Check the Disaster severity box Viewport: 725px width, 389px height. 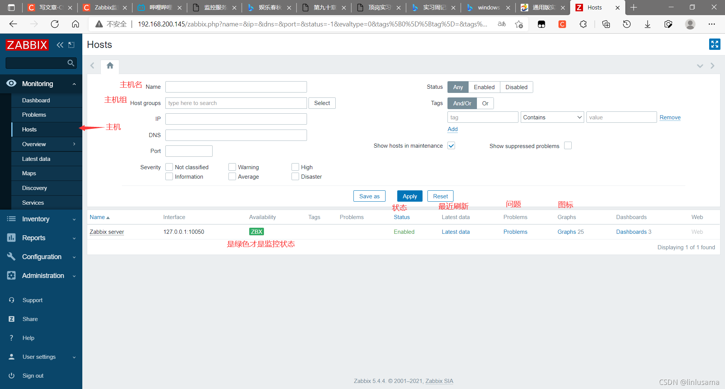point(295,176)
